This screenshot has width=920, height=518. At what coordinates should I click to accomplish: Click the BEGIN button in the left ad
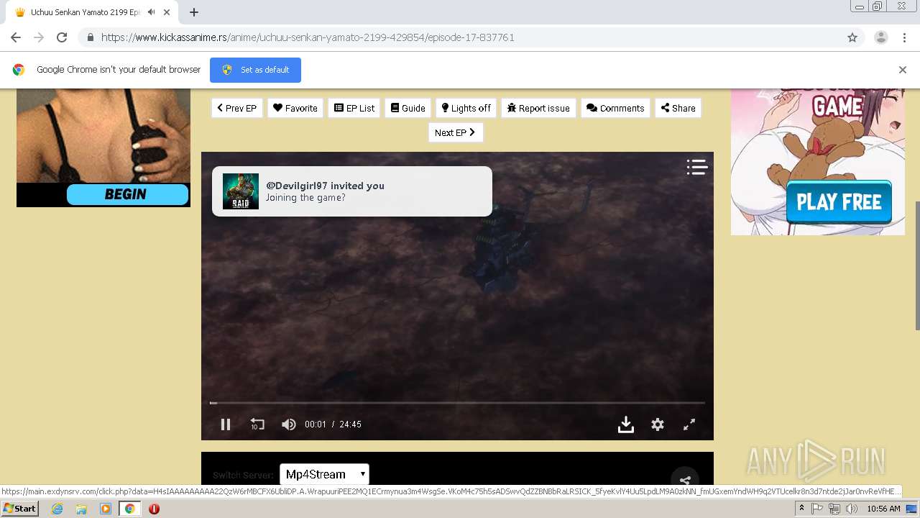[127, 194]
